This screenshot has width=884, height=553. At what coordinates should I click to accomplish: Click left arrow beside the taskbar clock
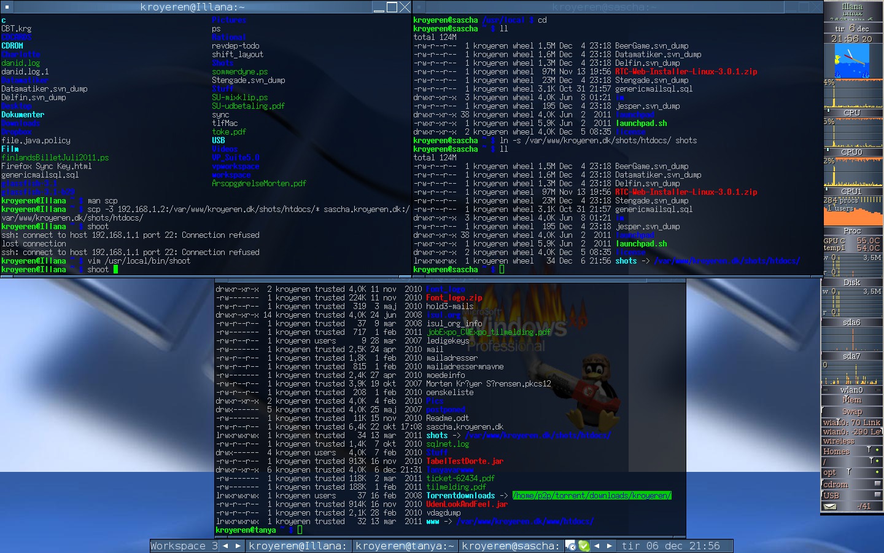(x=597, y=546)
